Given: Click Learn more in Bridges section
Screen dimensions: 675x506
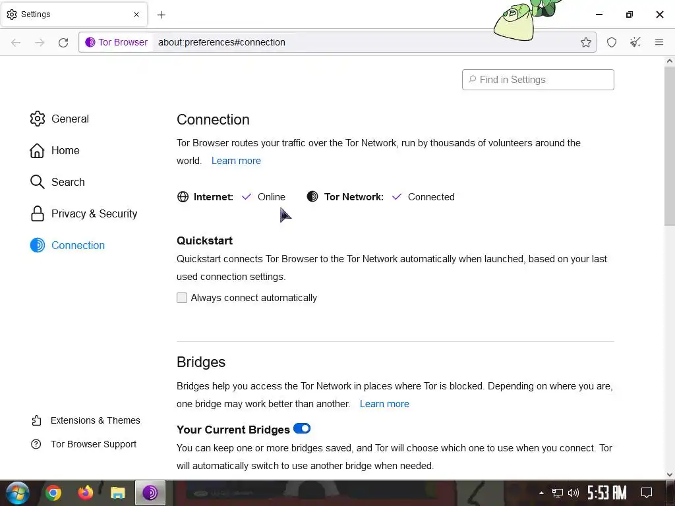Looking at the screenshot, I should coord(384,404).
